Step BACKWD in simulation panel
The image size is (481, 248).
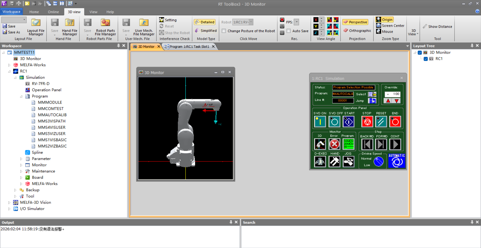tap(367, 144)
